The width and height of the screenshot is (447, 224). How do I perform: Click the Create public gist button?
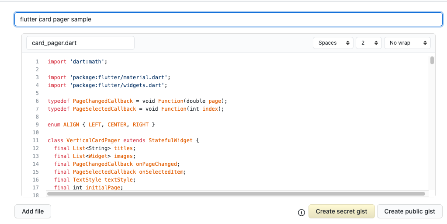[x=410, y=211]
